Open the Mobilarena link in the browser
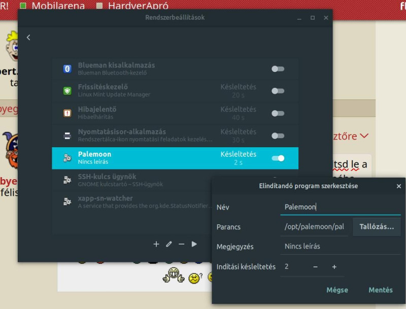The height and width of the screenshot is (309, 406). pyautogui.click(x=58, y=6)
